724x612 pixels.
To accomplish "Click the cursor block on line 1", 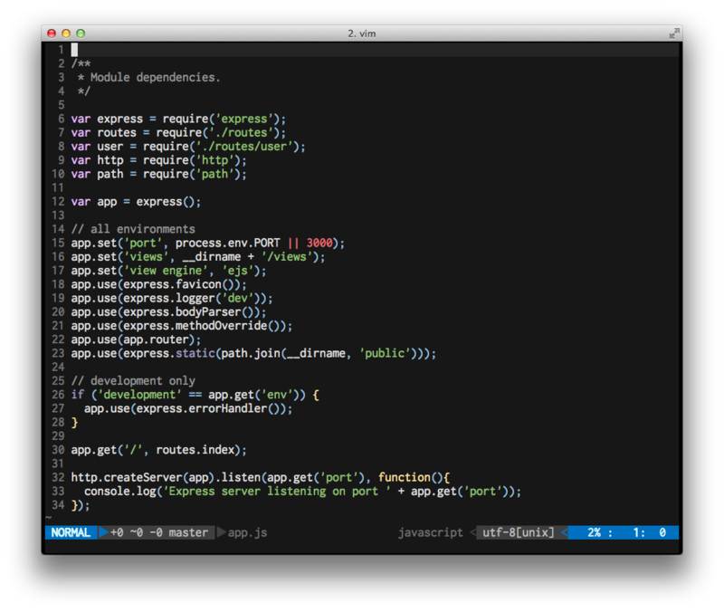I will point(74,50).
